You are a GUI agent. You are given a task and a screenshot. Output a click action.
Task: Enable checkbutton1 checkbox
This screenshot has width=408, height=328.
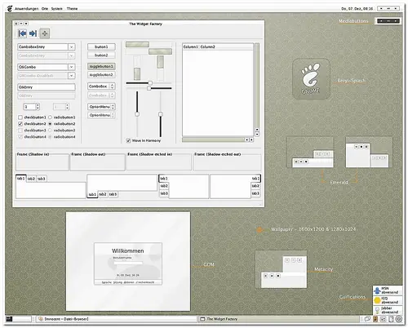(20, 117)
